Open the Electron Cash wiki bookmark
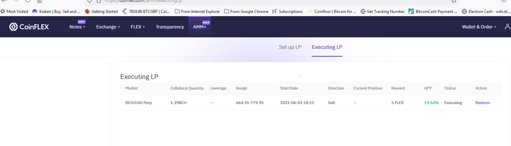 pyautogui.click(x=486, y=11)
